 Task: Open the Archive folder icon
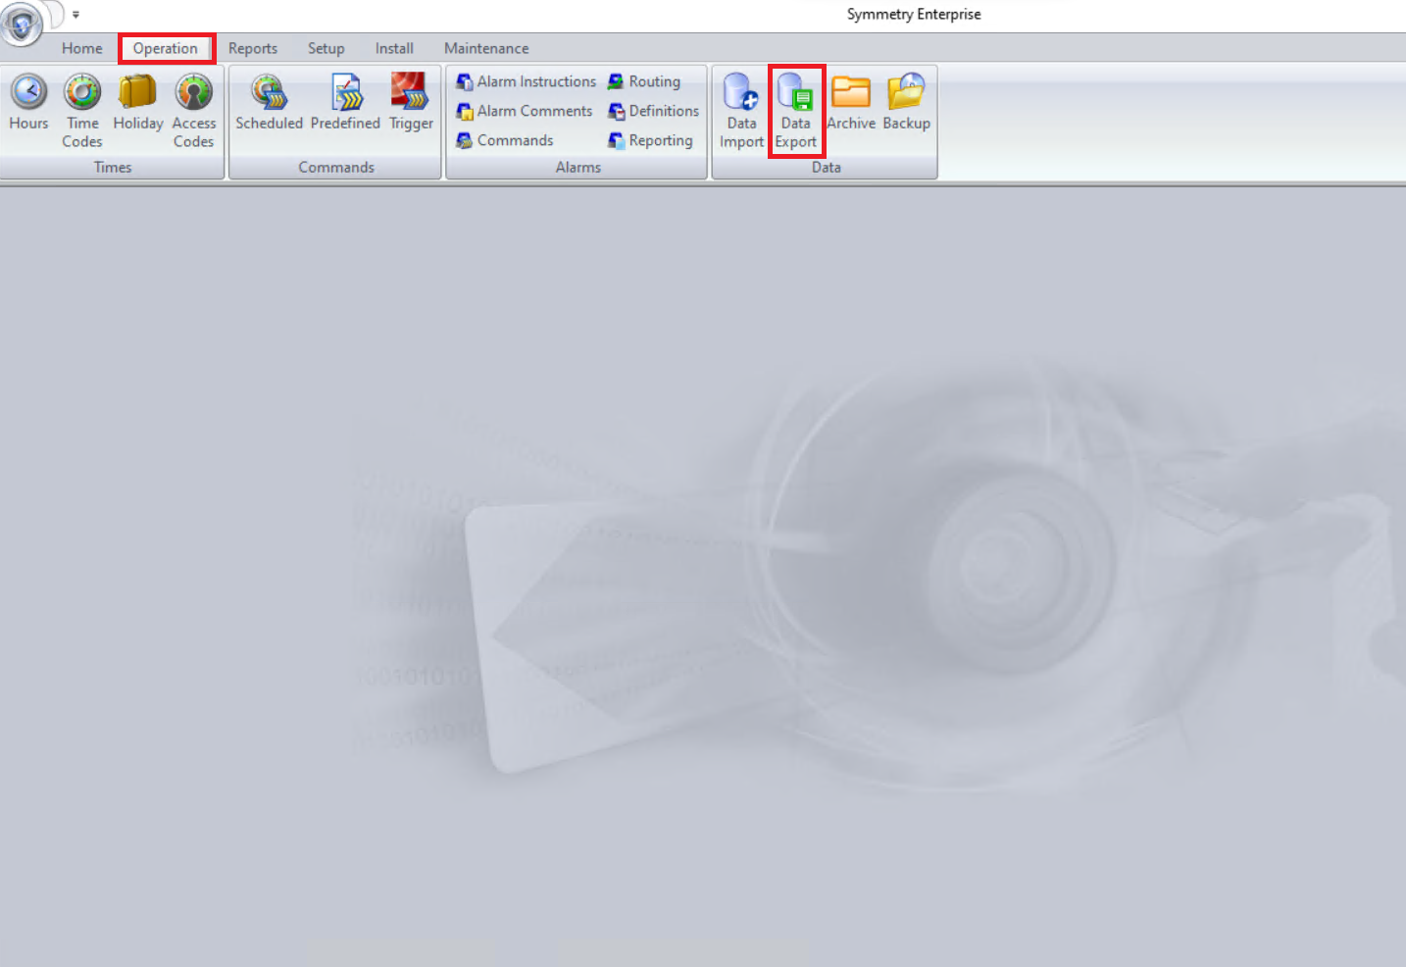851,102
